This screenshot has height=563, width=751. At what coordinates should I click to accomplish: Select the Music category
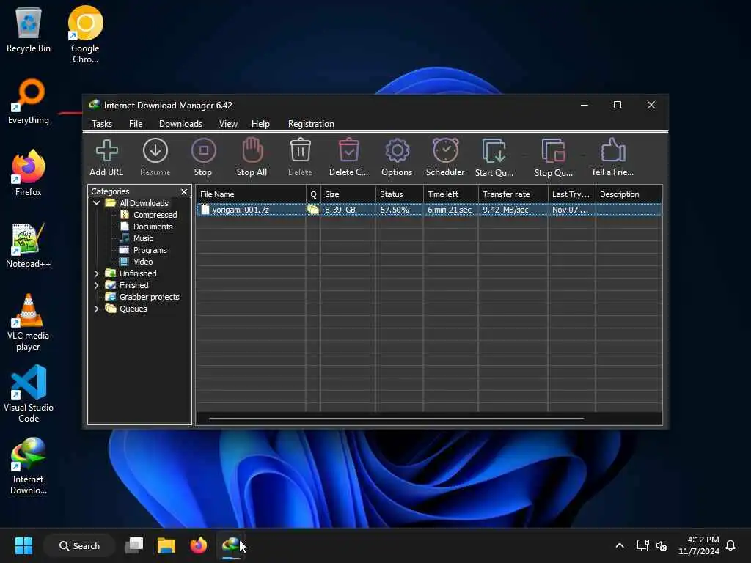(x=143, y=238)
